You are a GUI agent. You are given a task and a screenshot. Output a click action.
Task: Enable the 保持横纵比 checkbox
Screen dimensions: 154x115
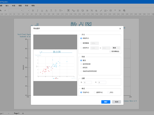pyautogui.click(x=110, y=51)
